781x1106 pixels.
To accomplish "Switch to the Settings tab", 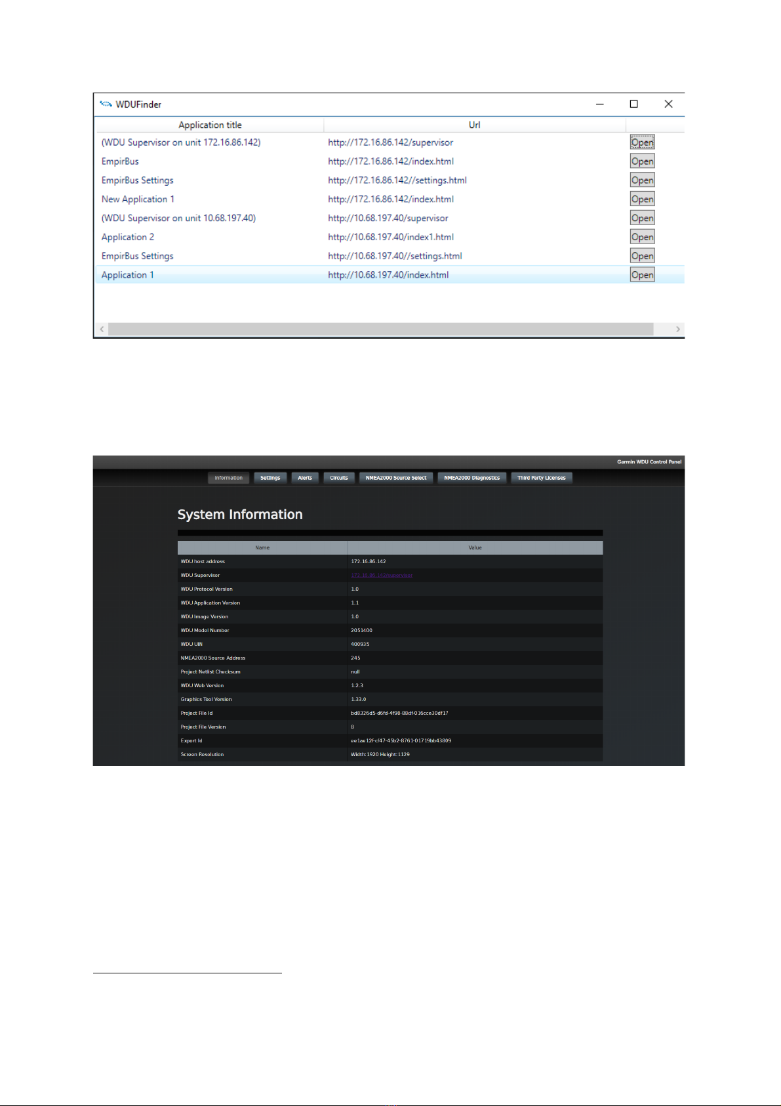I will [x=270, y=478].
